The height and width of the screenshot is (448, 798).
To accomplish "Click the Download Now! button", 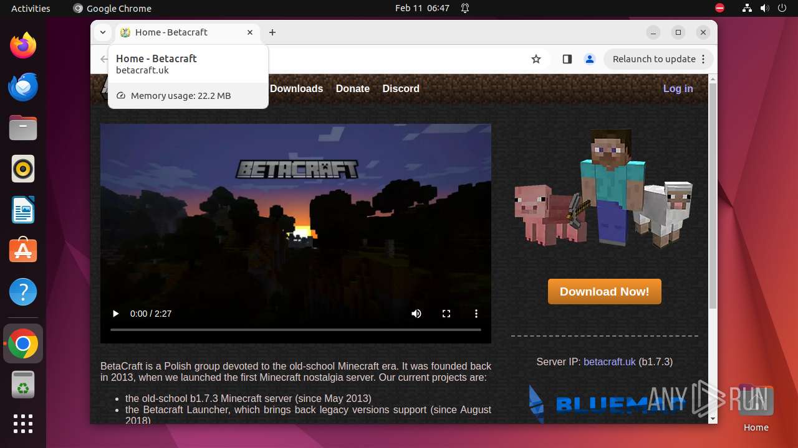I will pyautogui.click(x=604, y=291).
